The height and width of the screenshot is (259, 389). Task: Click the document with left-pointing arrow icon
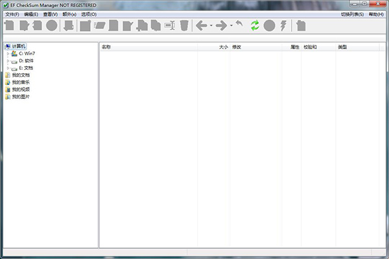[37, 25]
